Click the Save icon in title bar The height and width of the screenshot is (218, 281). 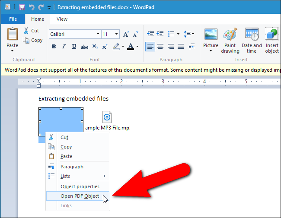click(22, 7)
